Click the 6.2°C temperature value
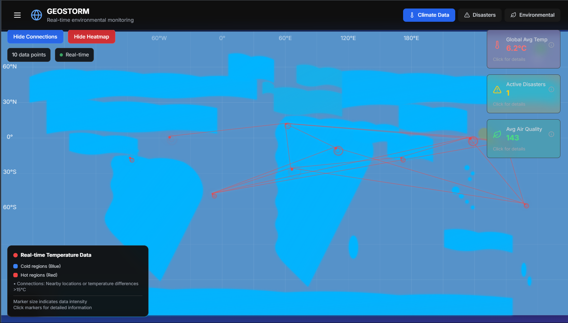568x323 pixels. click(516, 48)
